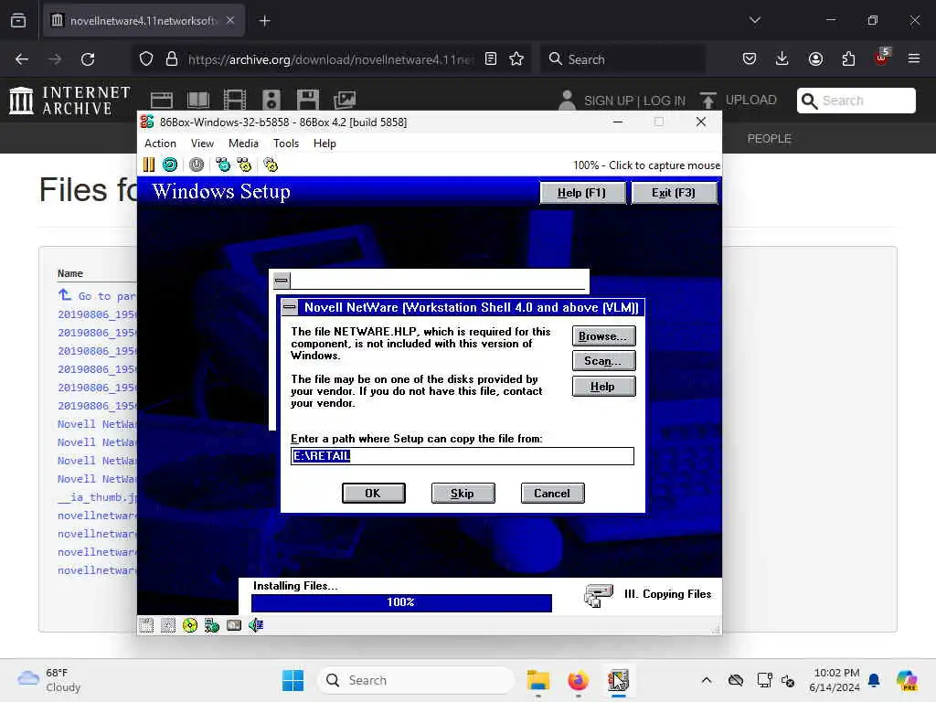Click Exit (F3) in Windows Setup
The image size is (936, 702).
pyautogui.click(x=674, y=193)
